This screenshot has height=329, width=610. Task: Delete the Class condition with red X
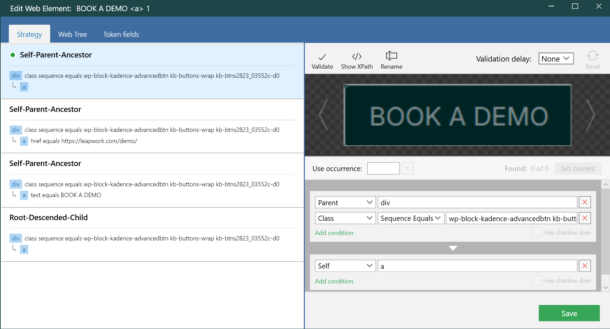585,218
